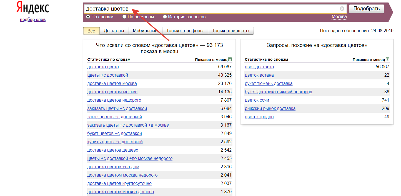Select the 'По словам' radio button

coord(88,17)
